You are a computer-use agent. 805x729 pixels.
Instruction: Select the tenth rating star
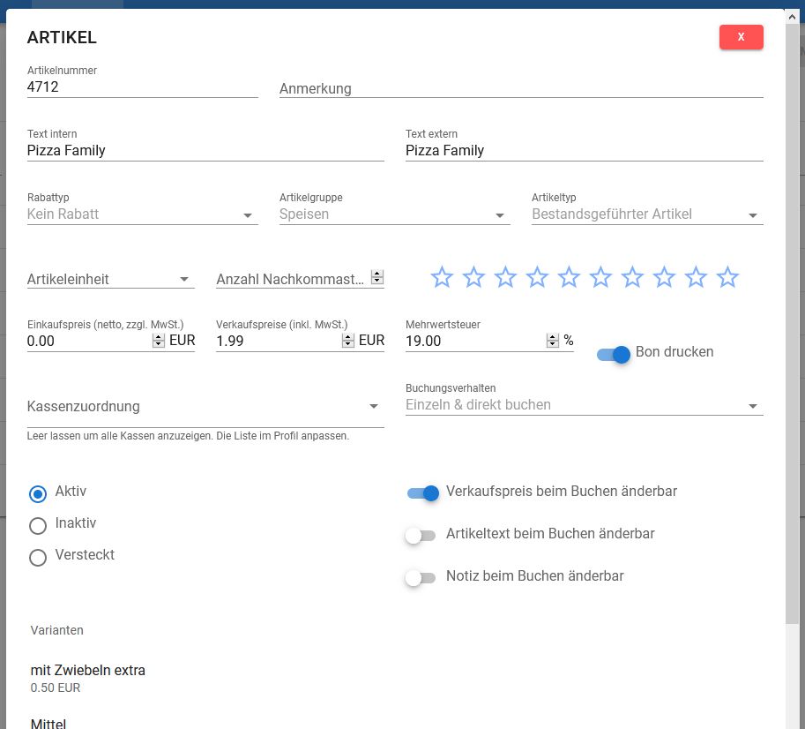click(x=727, y=278)
